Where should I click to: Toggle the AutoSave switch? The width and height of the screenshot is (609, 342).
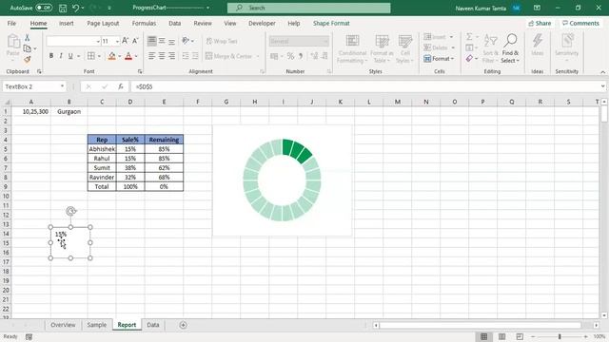[x=44, y=8]
